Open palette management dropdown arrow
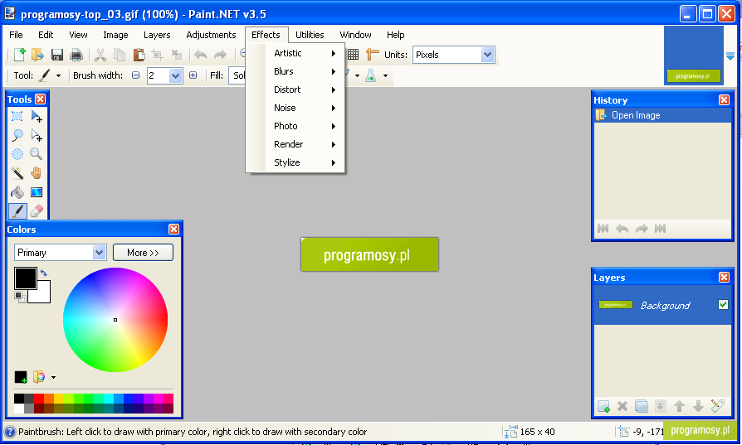This screenshot has width=742, height=445. point(53,377)
